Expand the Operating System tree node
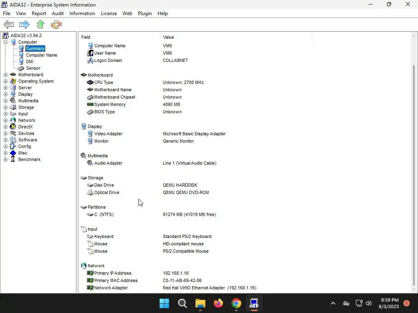The height and width of the screenshot is (313, 418). 5,81
